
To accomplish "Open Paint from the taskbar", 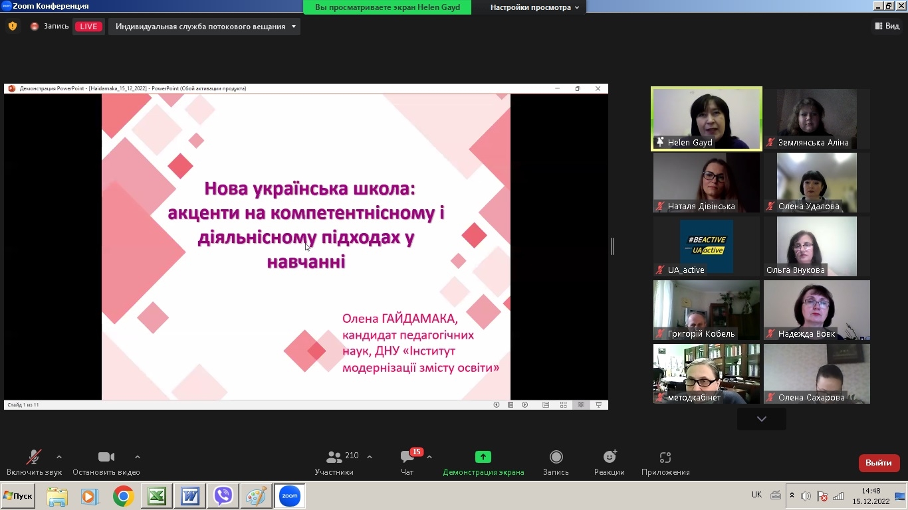I will pyautogui.click(x=257, y=497).
